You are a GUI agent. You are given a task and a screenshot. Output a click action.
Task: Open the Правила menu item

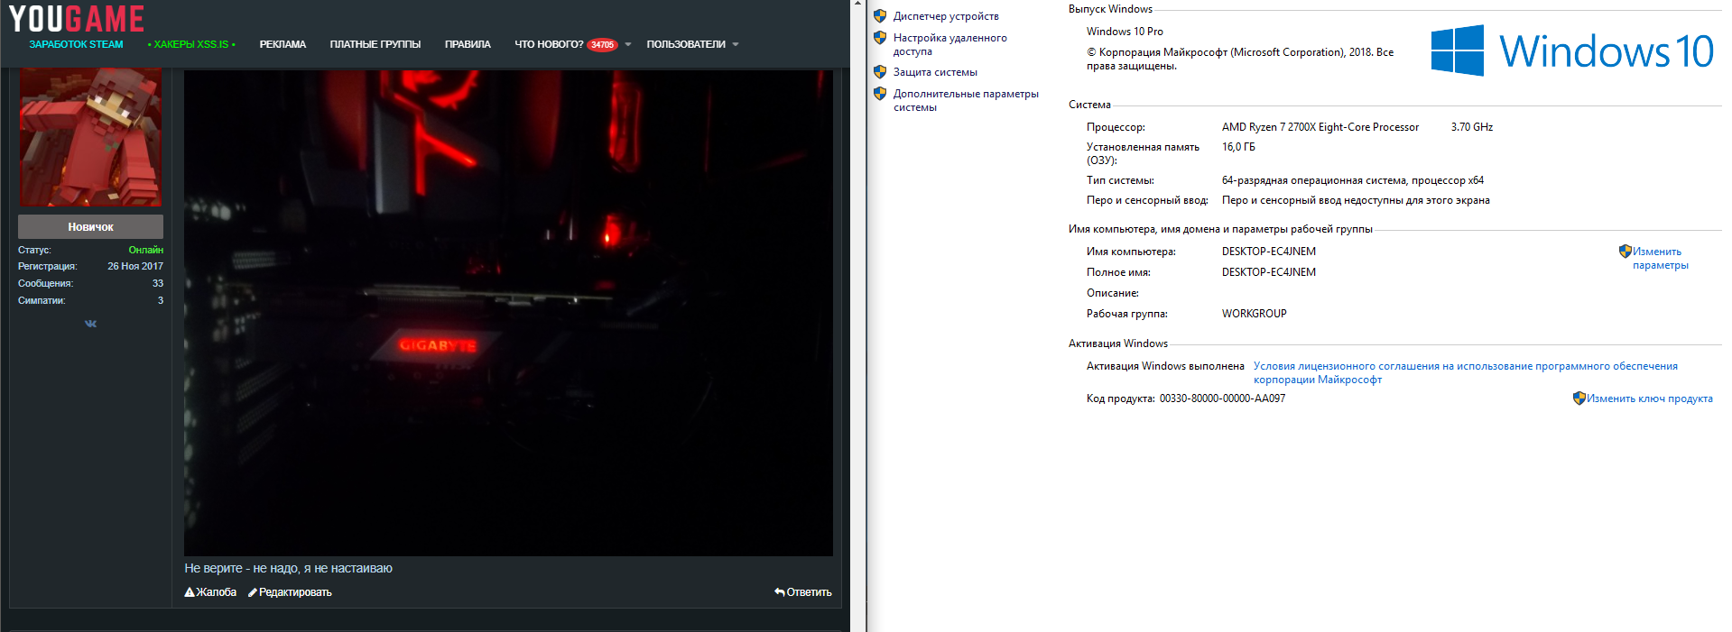(468, 44)
